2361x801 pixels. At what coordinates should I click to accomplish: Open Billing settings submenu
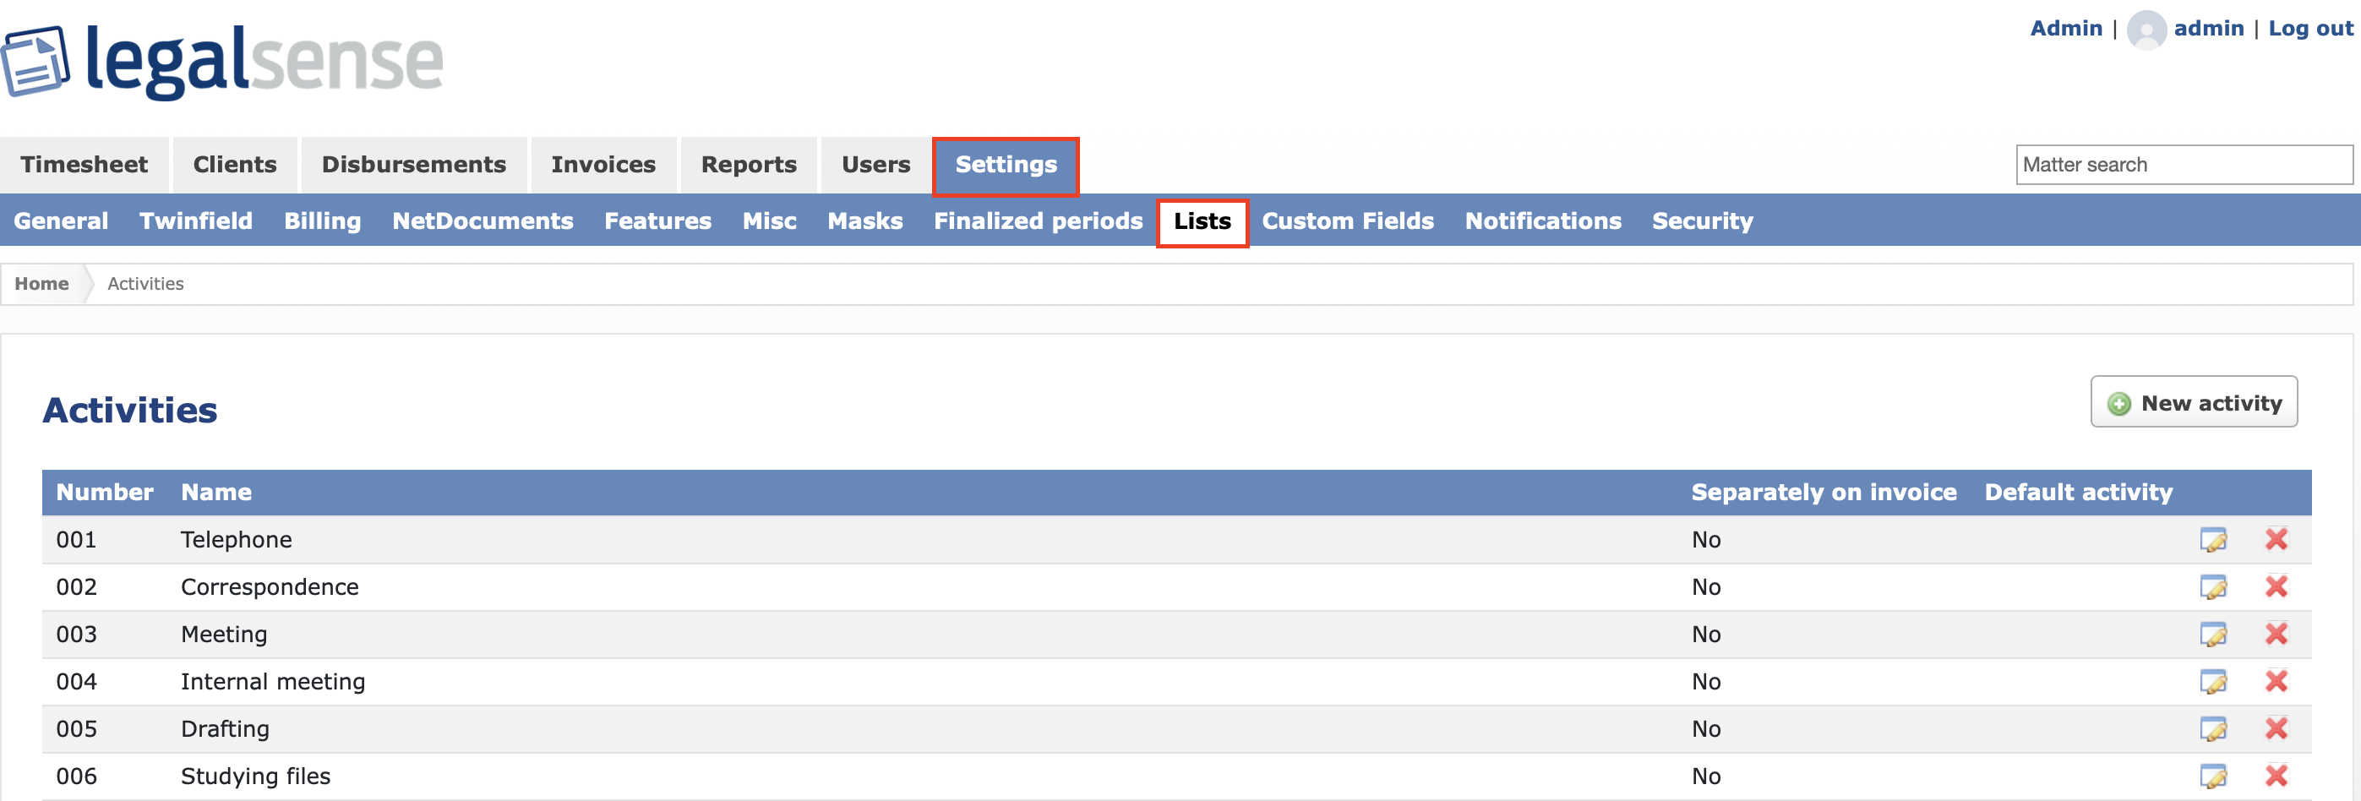pyautogui.click(x=322, y=221)
